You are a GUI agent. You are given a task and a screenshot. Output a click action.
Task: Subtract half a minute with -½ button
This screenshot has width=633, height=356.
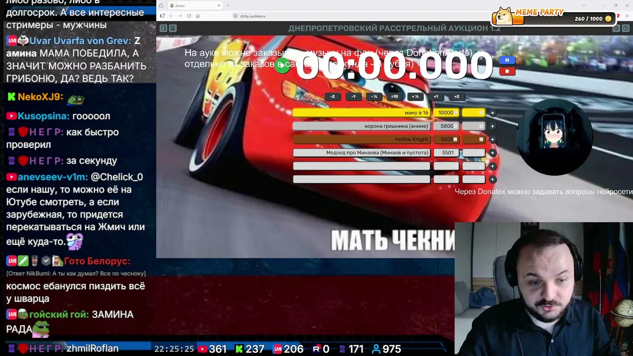point(374,97)
